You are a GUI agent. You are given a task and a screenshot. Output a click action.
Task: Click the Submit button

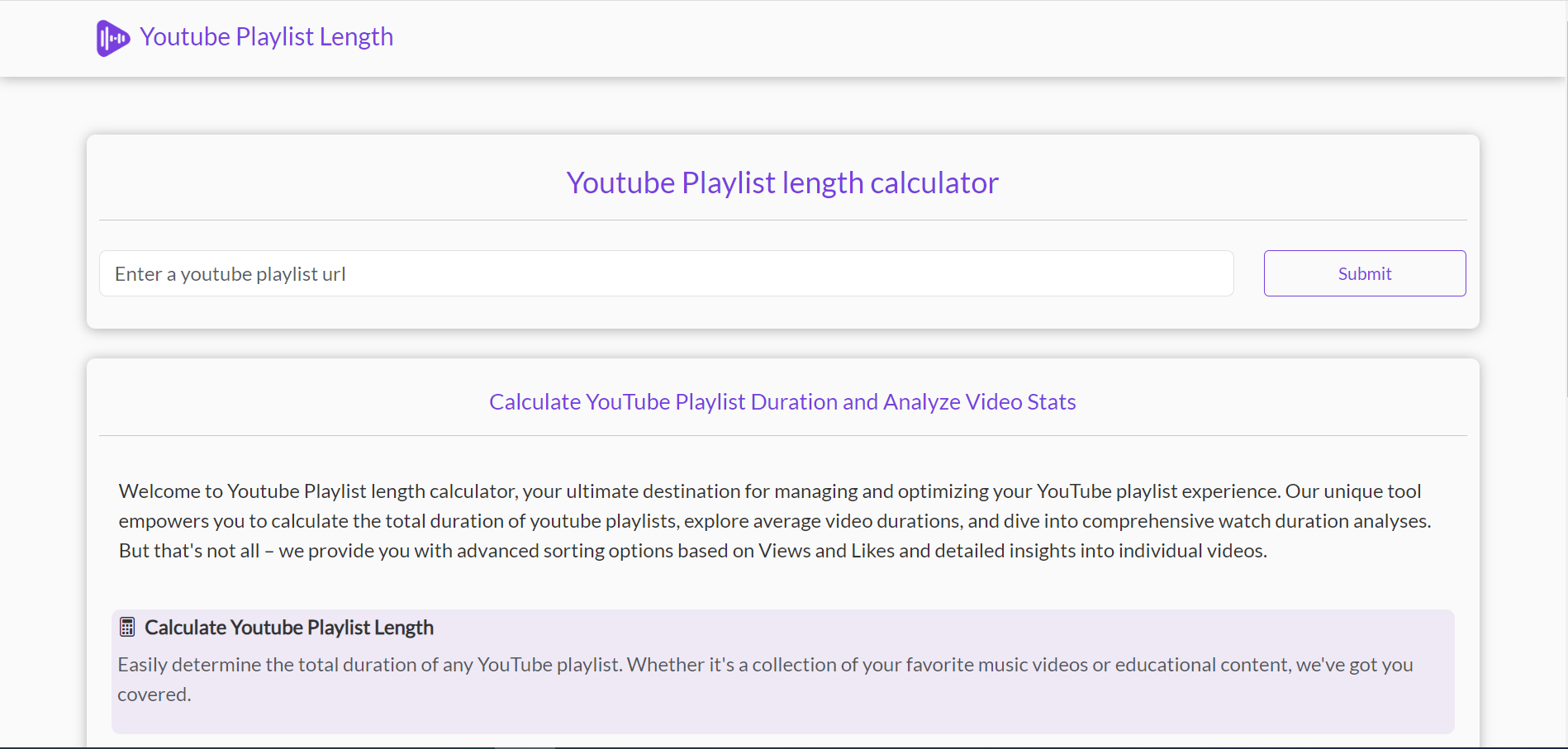pos(1365,273)
